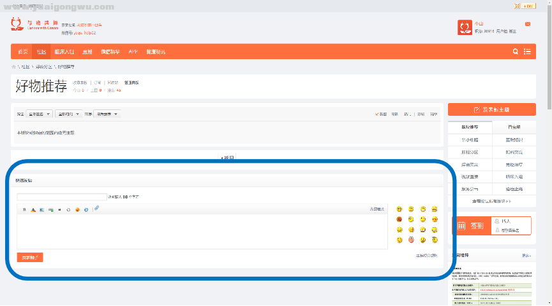Click the quick post title input field

click(x=62, y=197)
